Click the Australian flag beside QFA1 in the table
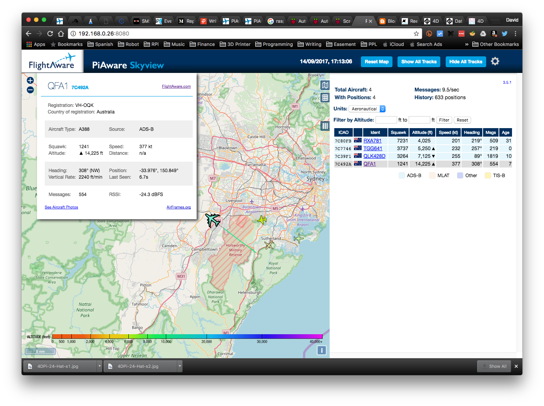This screenshot has width=544, height=406. [x=358, y=164]
